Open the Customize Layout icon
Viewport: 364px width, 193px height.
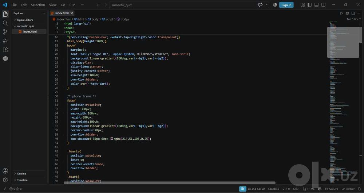tap(302, 5)
